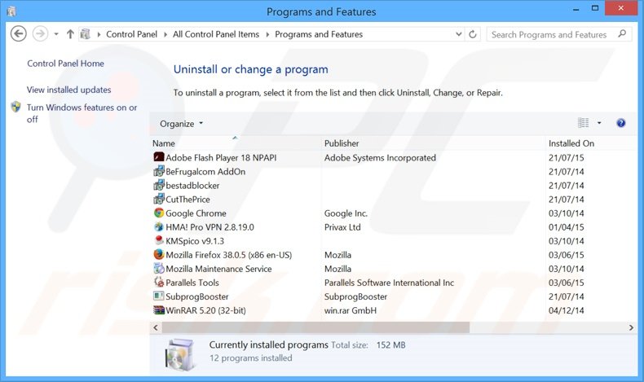Image resolution: width=644 pixels, height=382 pixels.
Task: Select the Parallels Tools icon
Action: (158, 283)
